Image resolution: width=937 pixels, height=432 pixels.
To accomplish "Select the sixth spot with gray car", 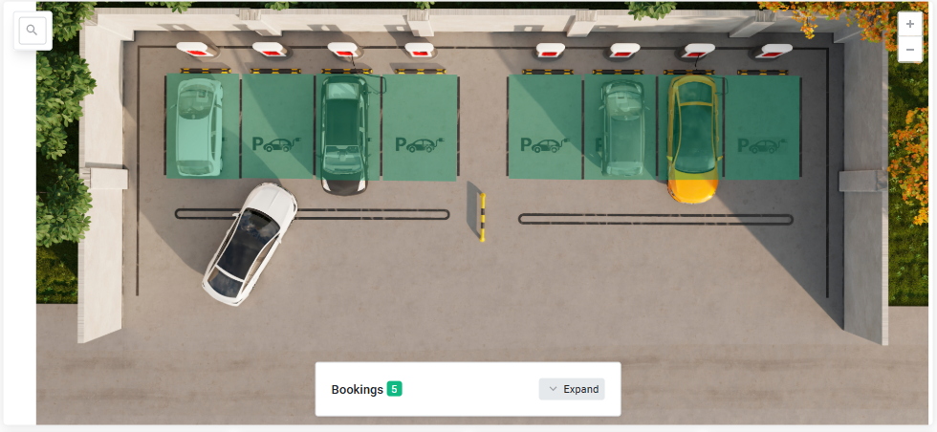I will [x=621, y=127].
